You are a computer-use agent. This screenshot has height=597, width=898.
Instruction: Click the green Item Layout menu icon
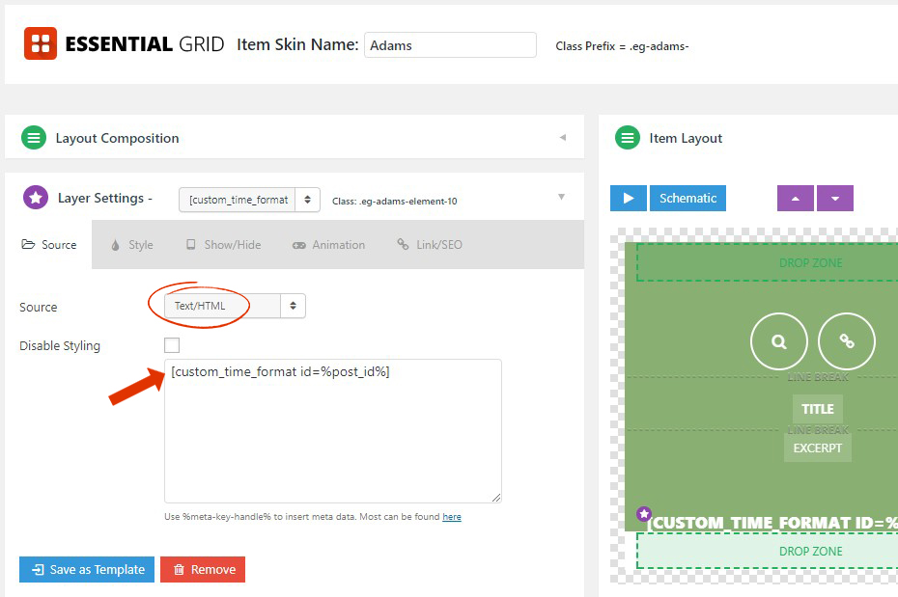click(x=628, y=138)
